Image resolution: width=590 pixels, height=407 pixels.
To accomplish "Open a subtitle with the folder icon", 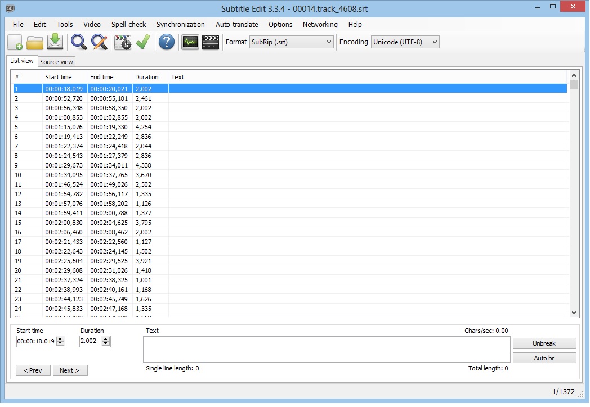I will [35, 43].
